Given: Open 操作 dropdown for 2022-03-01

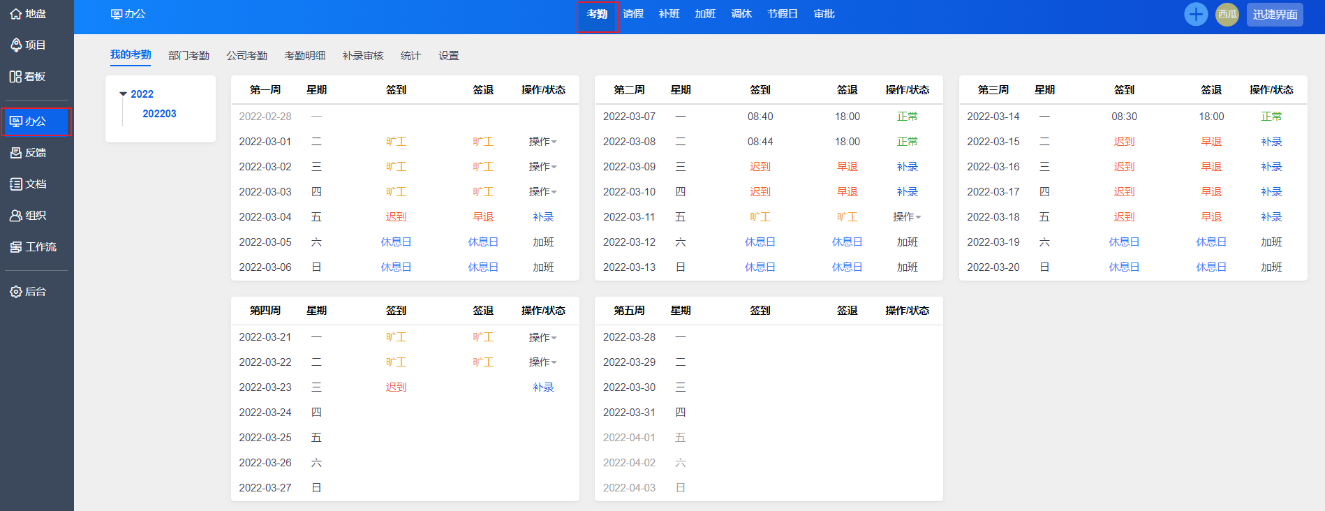Looking at the screenshot, I should point(542,142).
